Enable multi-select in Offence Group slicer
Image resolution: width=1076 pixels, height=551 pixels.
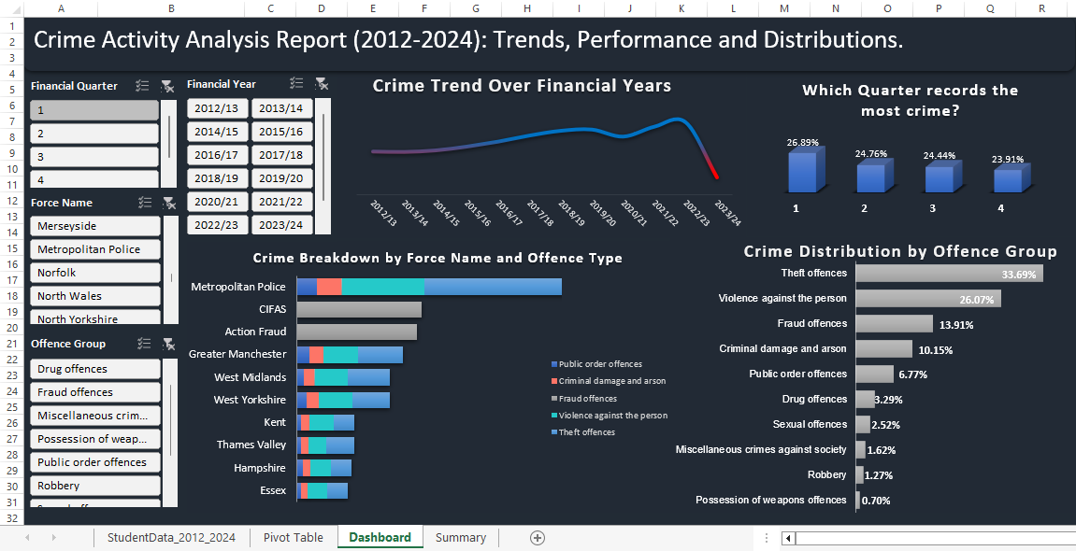pos(143,344)
